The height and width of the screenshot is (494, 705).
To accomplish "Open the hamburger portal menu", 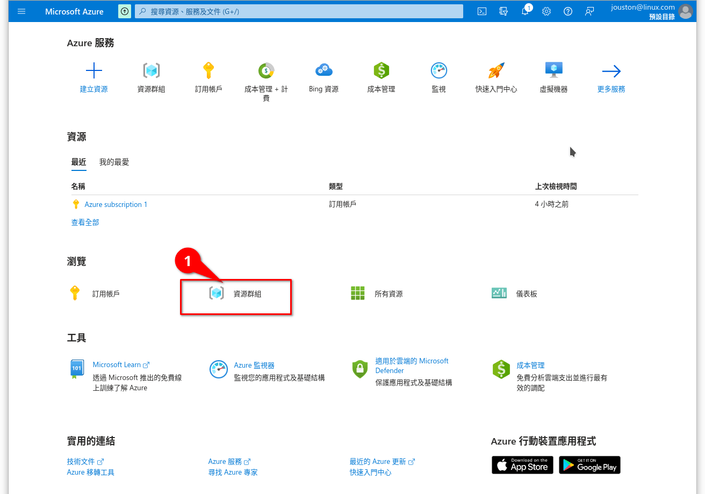I will point(21,11).
